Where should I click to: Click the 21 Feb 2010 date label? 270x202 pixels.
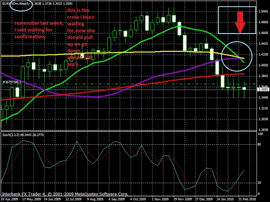pos(247,199)
